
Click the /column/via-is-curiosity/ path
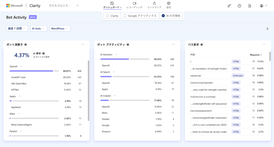203,97
